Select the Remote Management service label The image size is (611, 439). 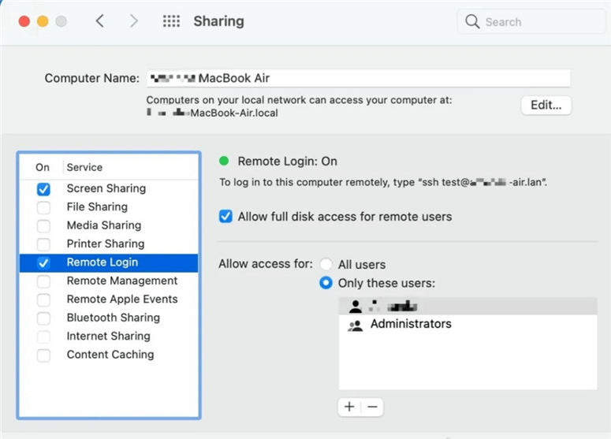(x=122, y=281)
